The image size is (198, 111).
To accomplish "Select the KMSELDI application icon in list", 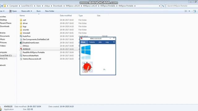I will [21, 49].
